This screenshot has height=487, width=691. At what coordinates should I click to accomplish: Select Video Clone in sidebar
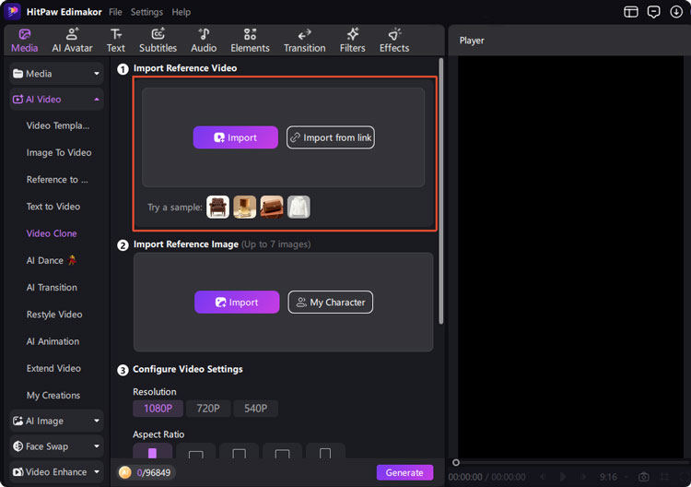(51, 233)
